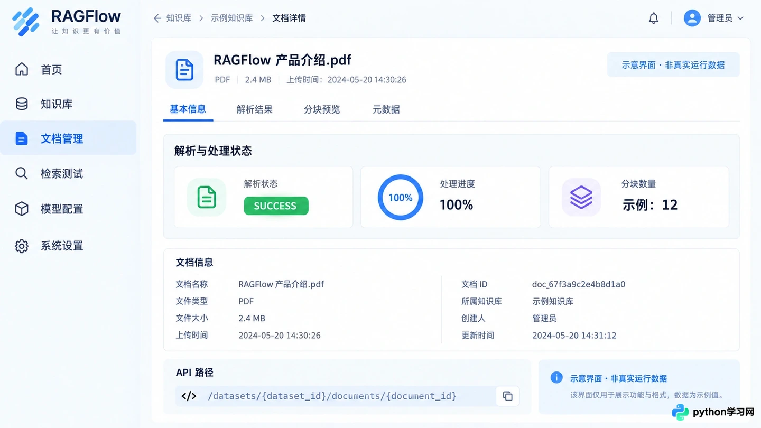
Task: Click the 100% circular progress ring
Action: pos(401,197)
